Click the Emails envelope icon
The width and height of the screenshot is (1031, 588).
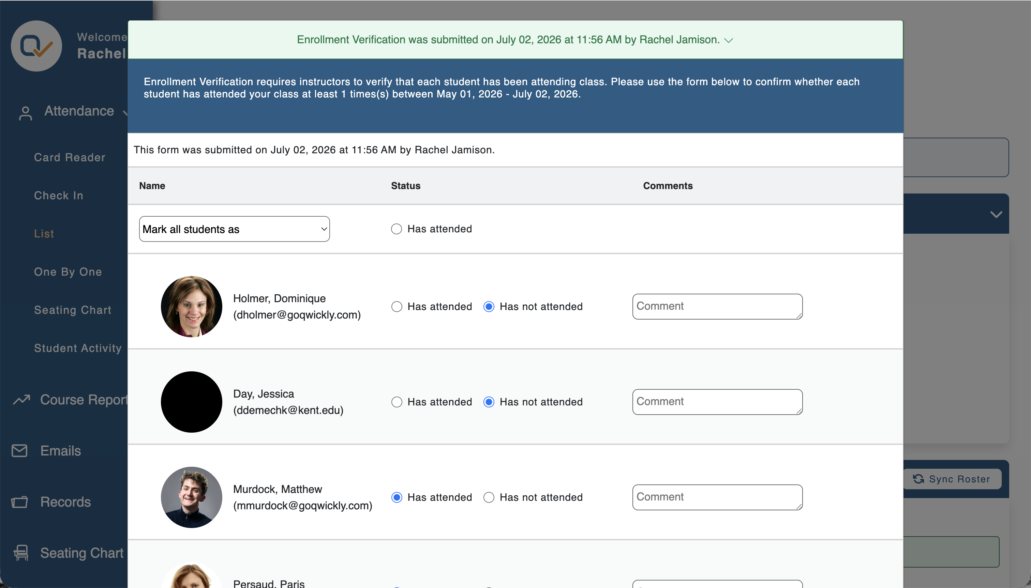tap(19, 451)
